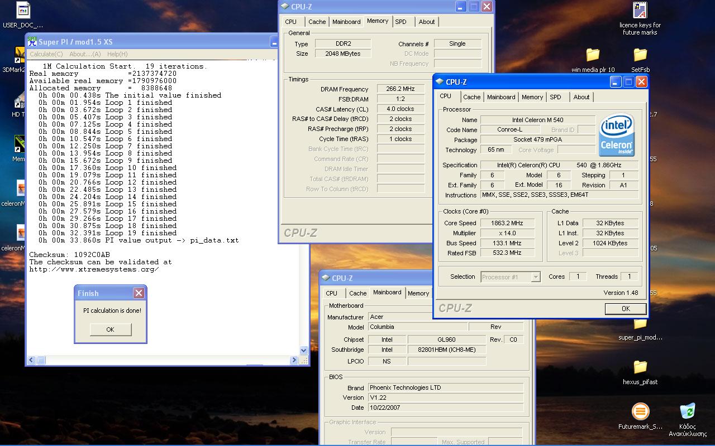
Task: Click the BIOS Version 'V1.22' field
Action: tap(445, 397)
